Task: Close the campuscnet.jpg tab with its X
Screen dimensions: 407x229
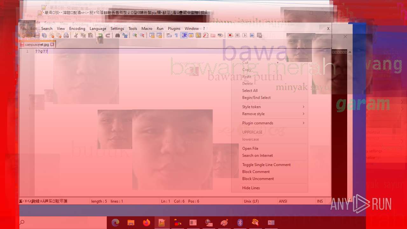Action: [x=52, y=45]
